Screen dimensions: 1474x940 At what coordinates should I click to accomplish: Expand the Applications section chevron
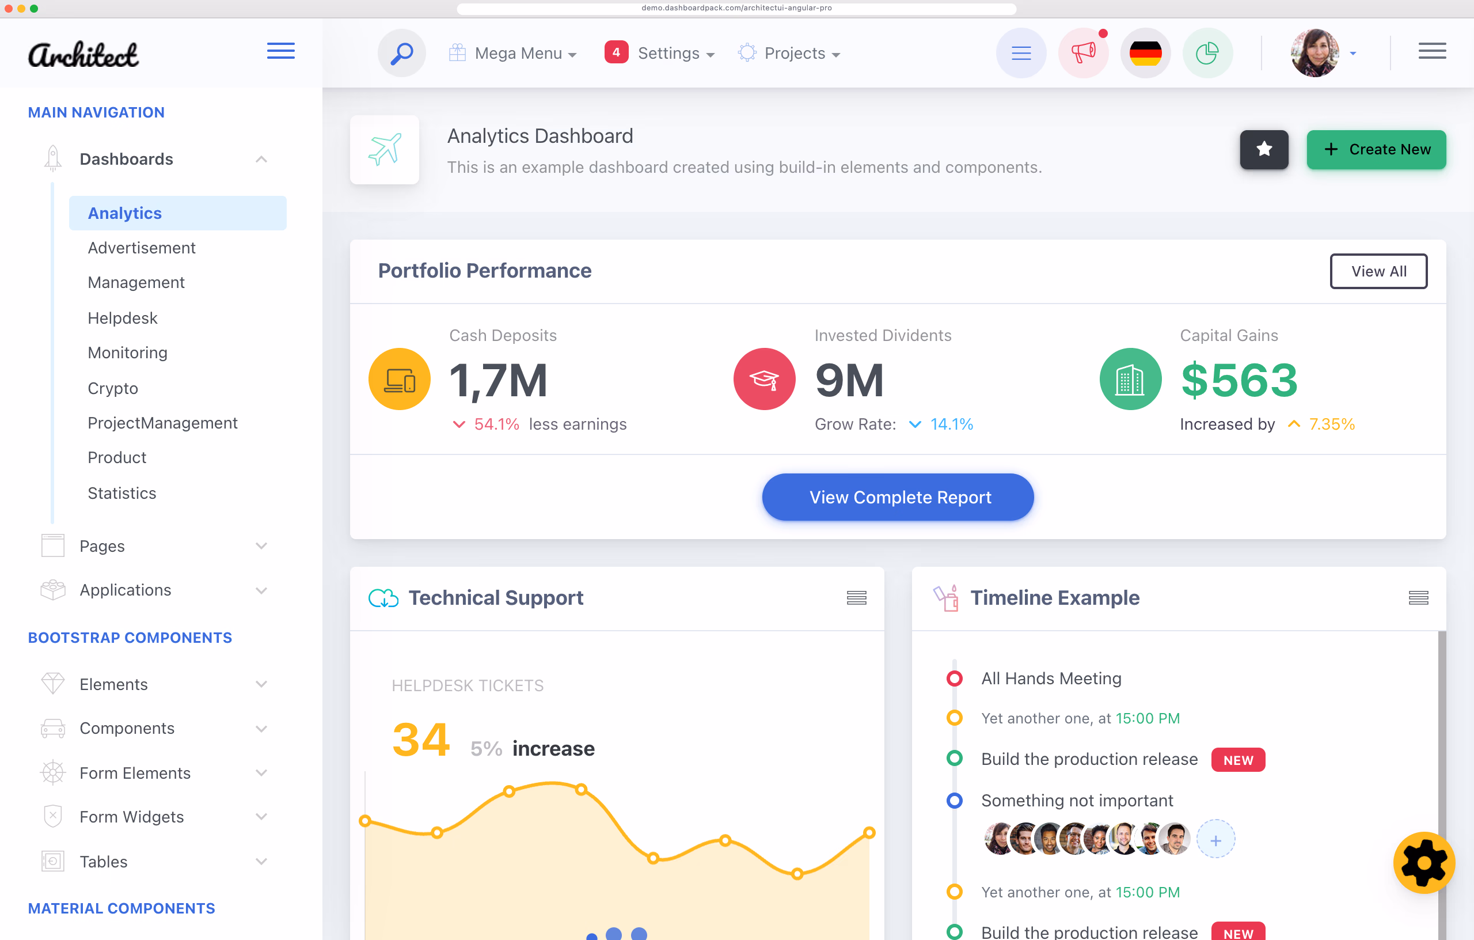(x=261, y=590)
